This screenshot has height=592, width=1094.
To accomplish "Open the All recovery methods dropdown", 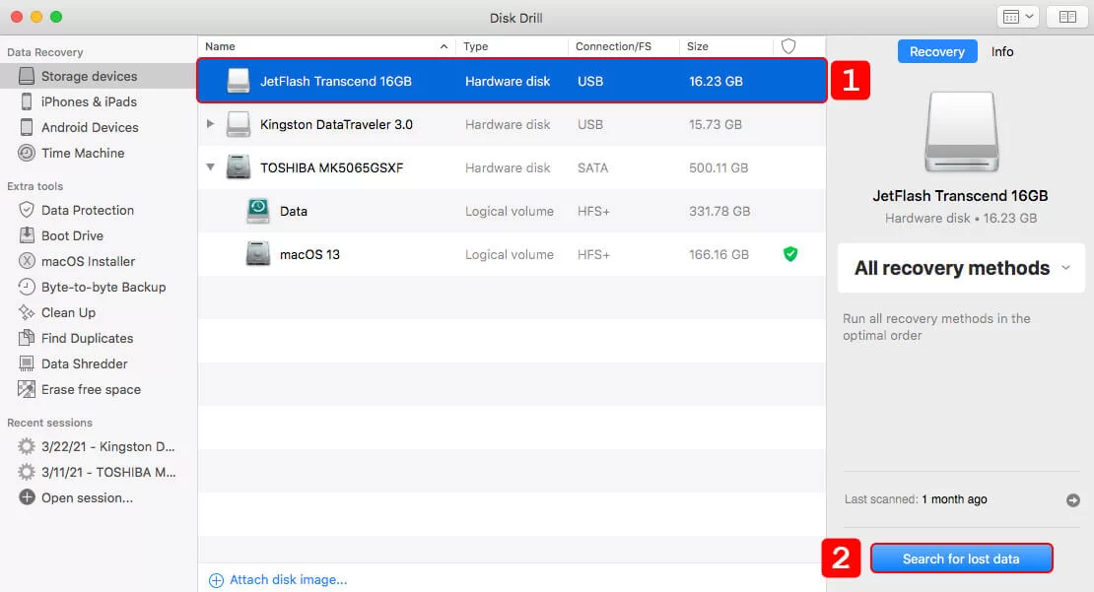I will (x=961, y=268).
